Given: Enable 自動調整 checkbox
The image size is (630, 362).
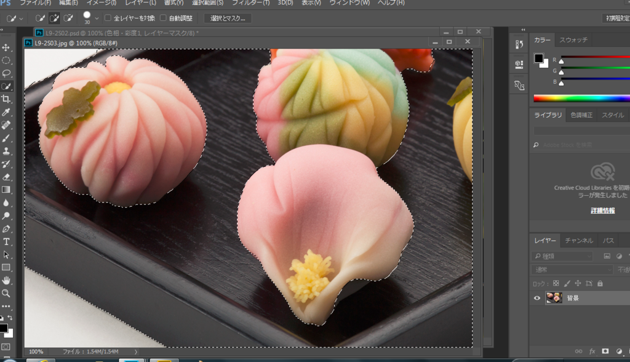Looking at the screenshot, I should pyautogui.click(x=163, y=18).
